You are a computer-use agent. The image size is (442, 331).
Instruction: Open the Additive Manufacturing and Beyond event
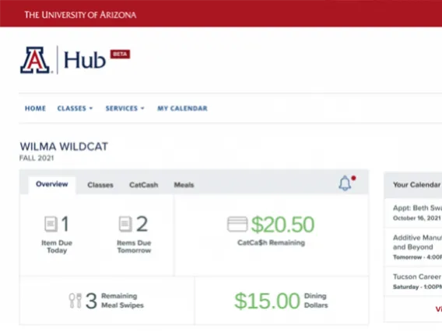[413, 247]
